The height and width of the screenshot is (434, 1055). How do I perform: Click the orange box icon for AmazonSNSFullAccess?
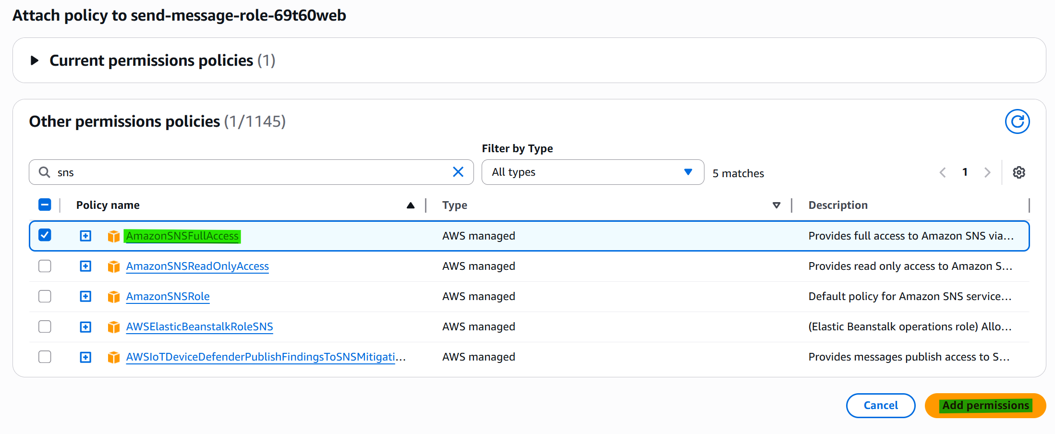[114, 236]
